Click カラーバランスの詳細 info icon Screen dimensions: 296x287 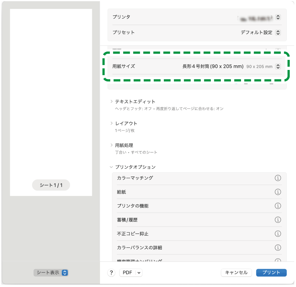click(x=278, y=248)
